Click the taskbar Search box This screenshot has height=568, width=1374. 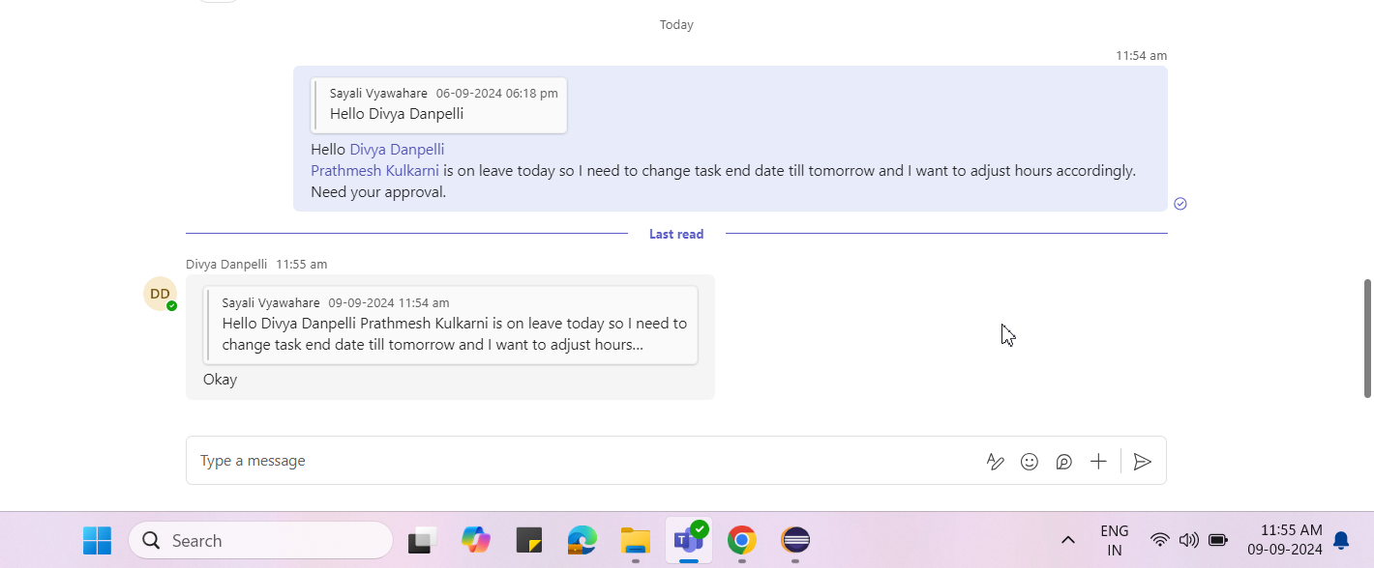(x=260, y=541)
